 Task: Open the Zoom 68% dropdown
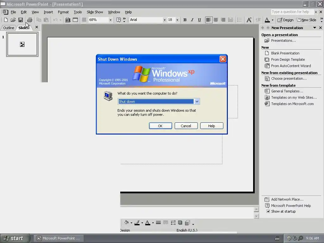(110, 20)
